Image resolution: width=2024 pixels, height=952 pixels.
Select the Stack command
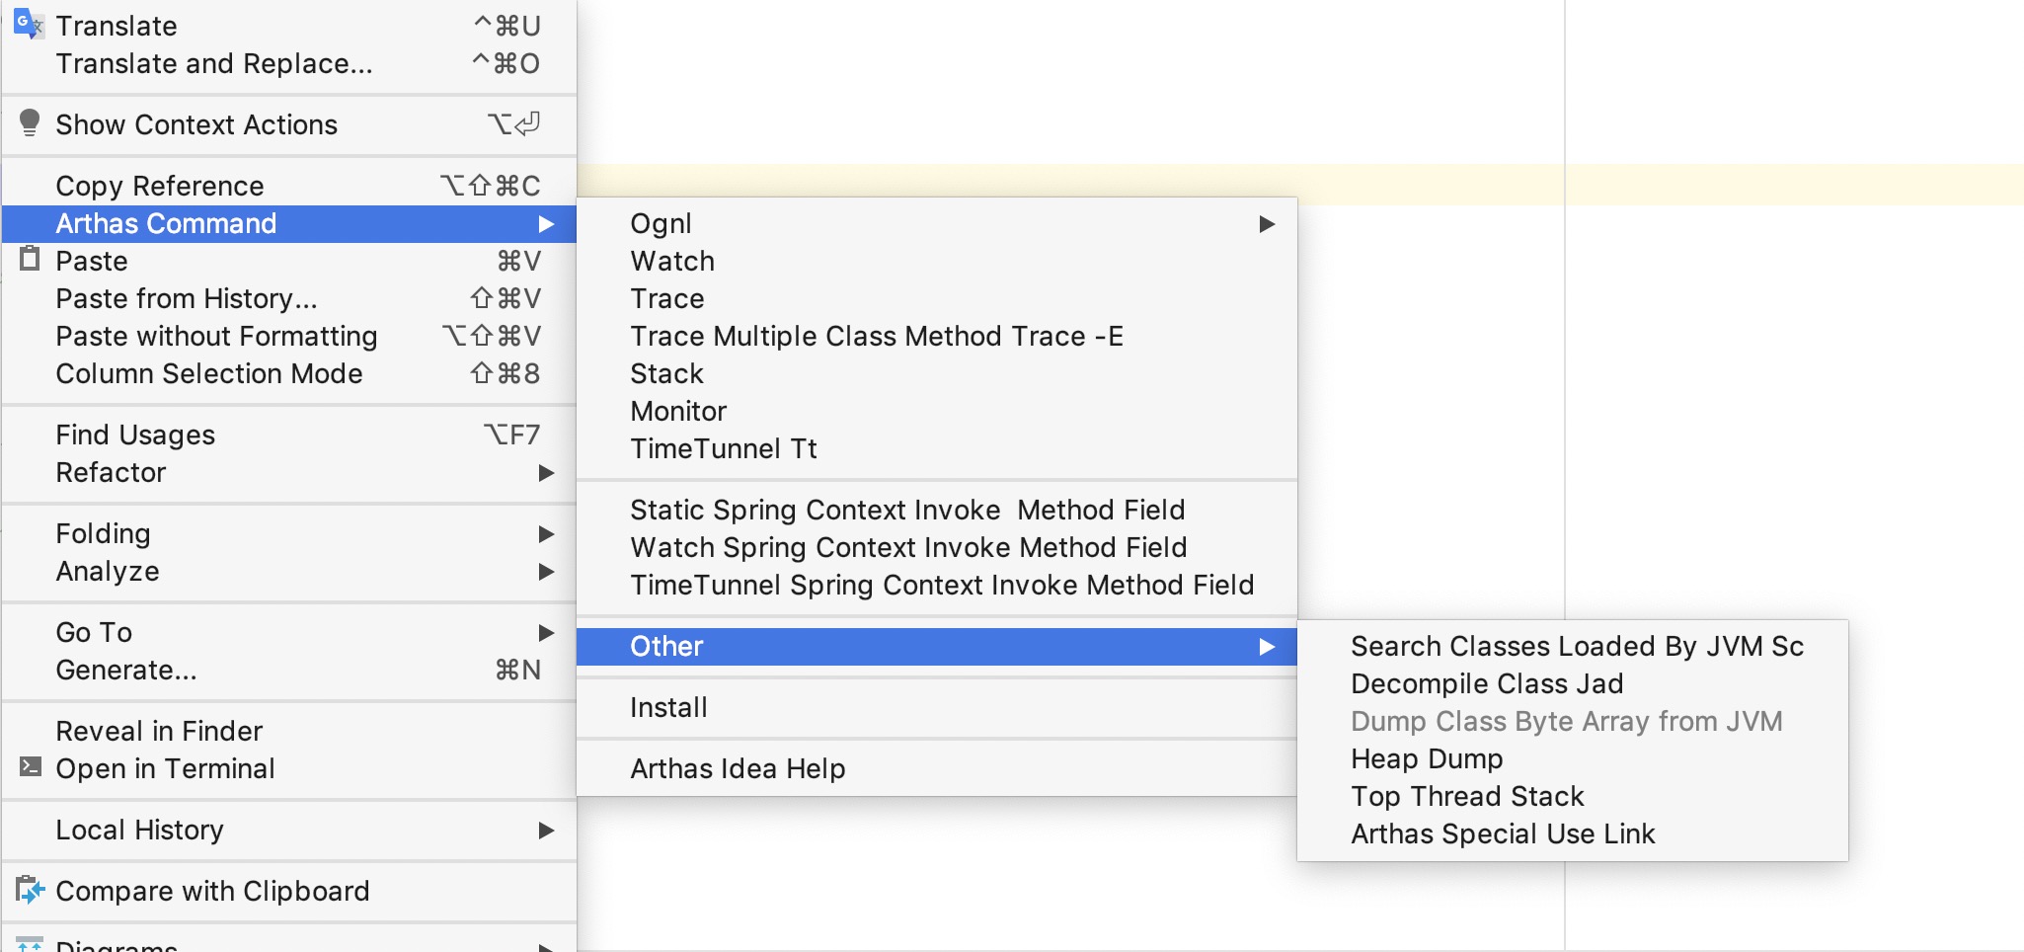point(936,373)
